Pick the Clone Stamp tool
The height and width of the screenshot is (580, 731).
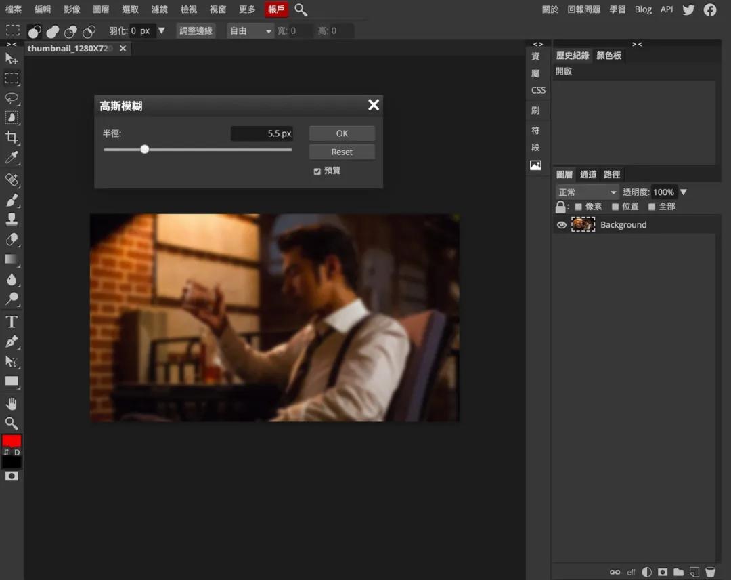coord(11,218)
